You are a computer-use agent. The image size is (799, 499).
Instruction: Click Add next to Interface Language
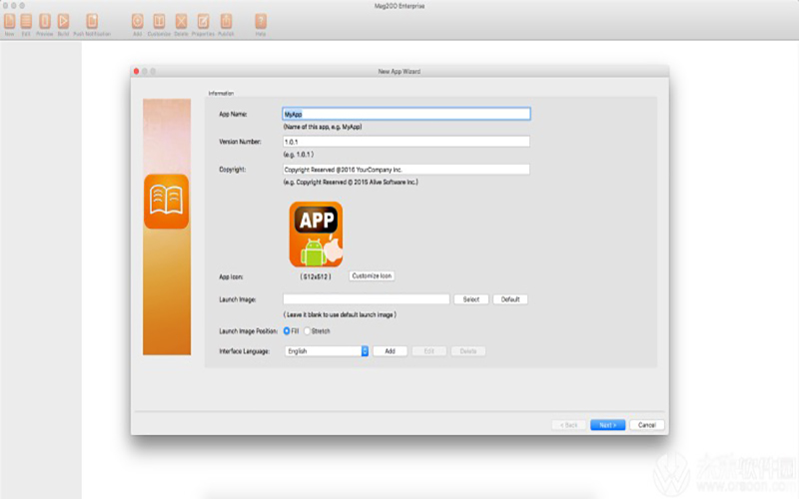pos(390,351)
